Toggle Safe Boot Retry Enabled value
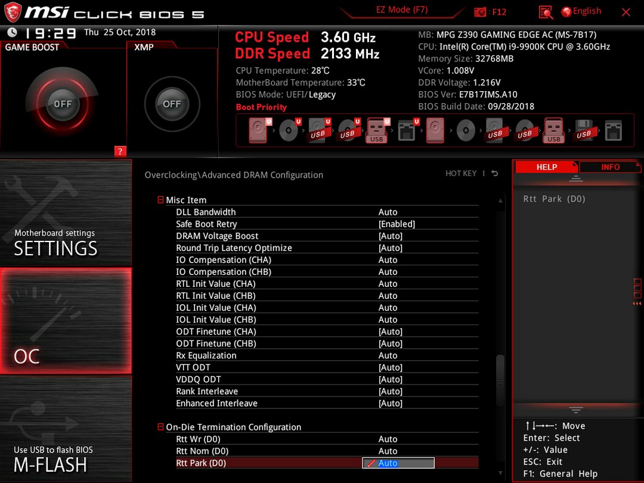The height and width of the screenshot is (483, 644). coord(397,224)
